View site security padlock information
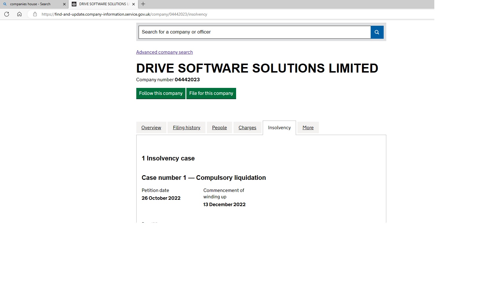 pyautogui.click(x=35, y=14)
